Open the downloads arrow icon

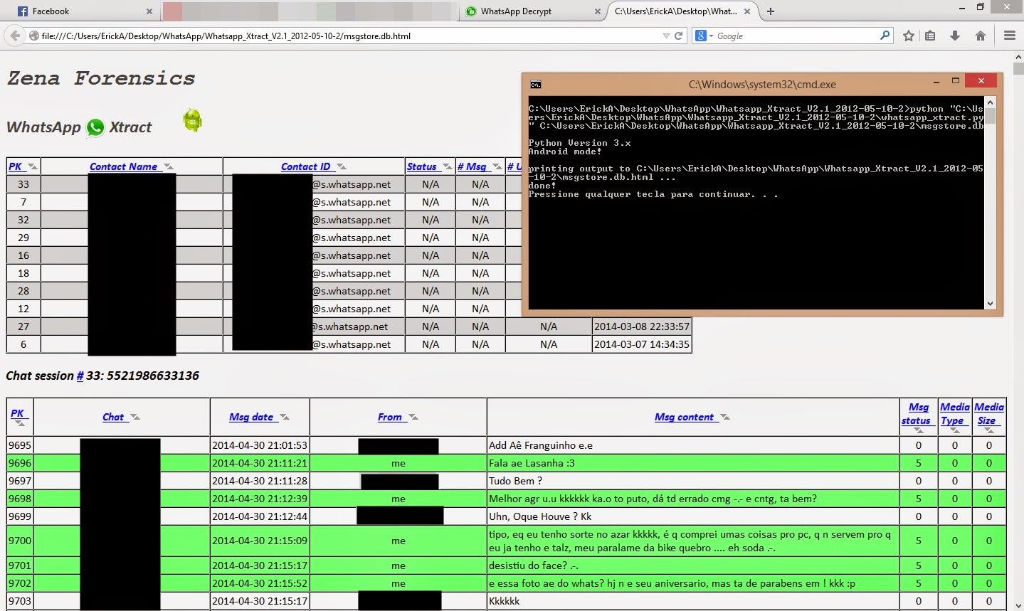pos(955,36)
